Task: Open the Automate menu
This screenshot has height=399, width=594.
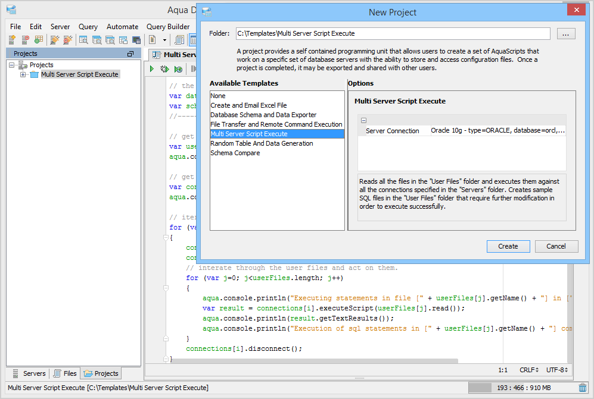Action: 122,27
